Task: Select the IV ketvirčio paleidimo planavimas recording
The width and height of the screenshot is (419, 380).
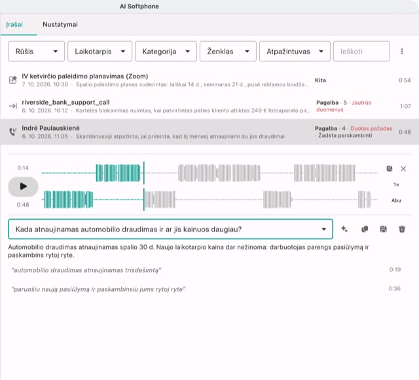Action: (209, 80)
